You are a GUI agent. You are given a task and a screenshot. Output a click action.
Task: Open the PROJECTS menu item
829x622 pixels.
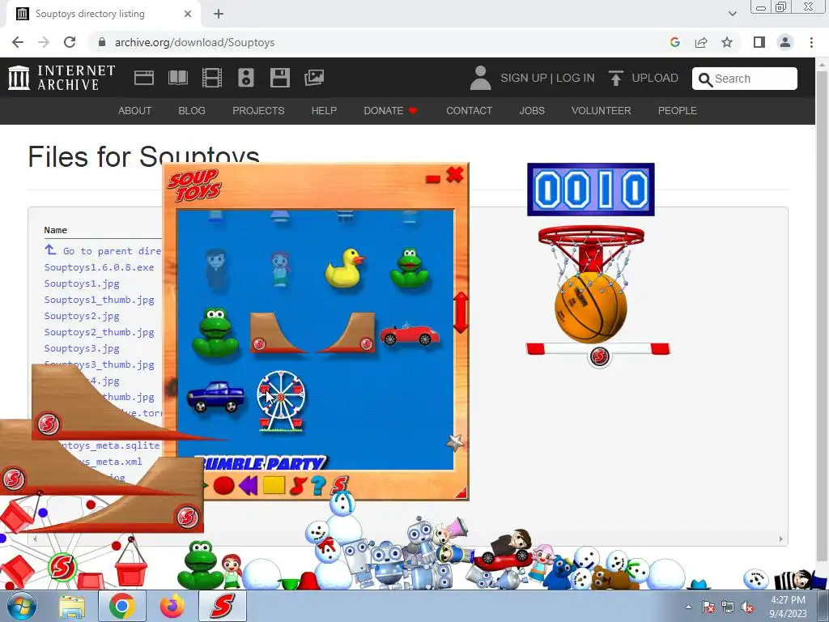258,110
